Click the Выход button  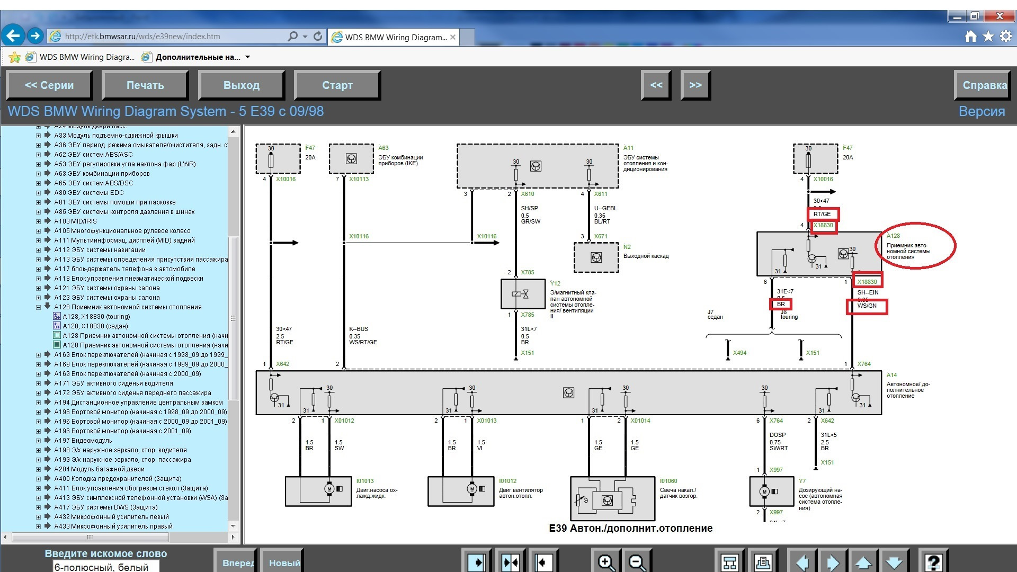(x=242, y=85)
